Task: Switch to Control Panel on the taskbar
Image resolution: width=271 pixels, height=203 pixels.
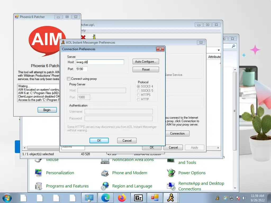Action: pyautogui.click(x=89, y=198)
